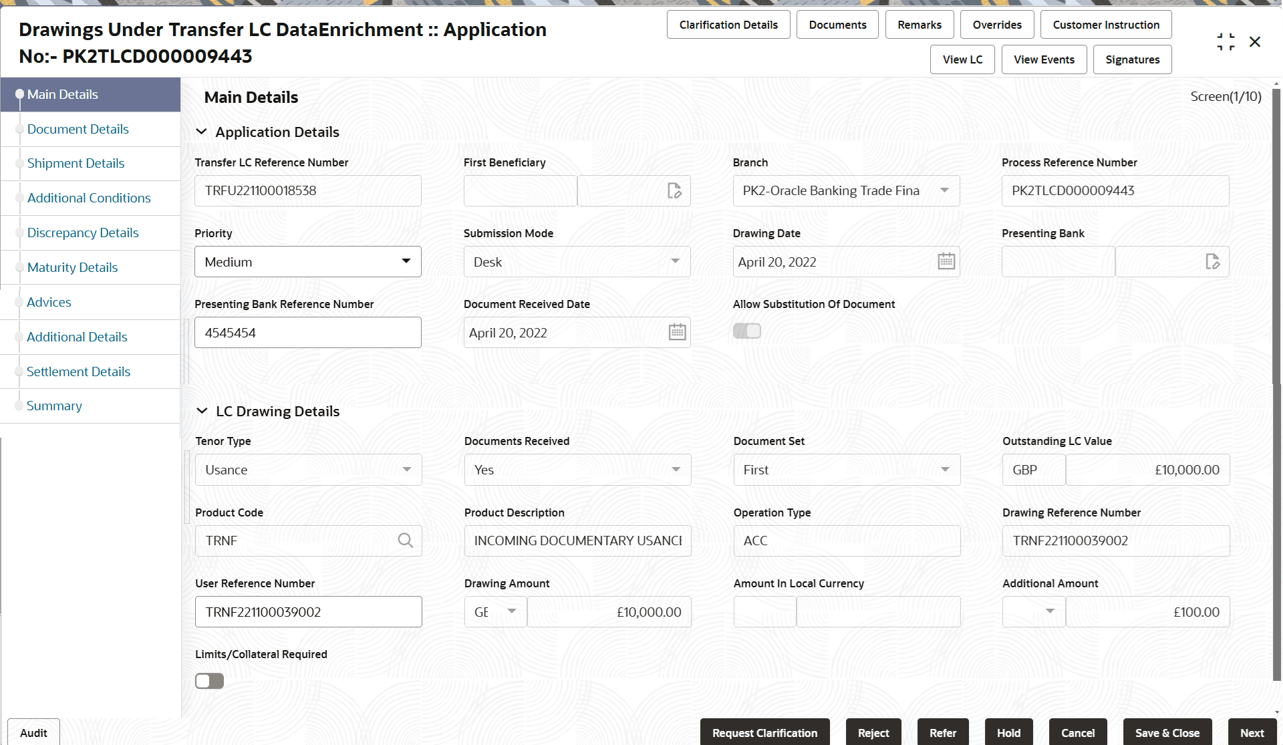The width and height of the screenshot is (1283, 745).
Task: Open Customer Instruction
Action: click(x=1105, y=24)
